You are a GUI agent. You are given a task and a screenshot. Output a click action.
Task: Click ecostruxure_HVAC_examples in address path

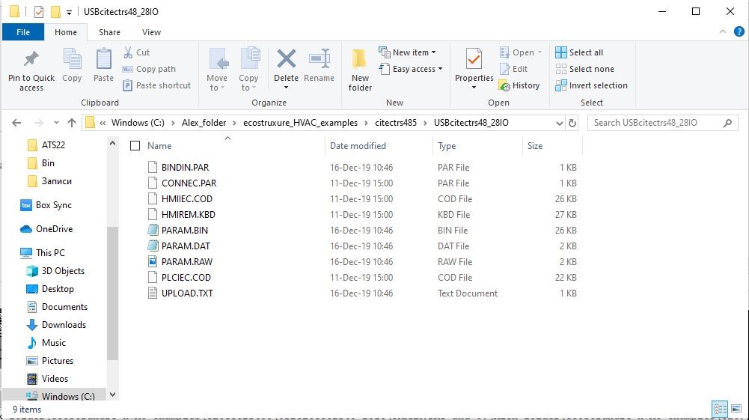tap(300, 123)
